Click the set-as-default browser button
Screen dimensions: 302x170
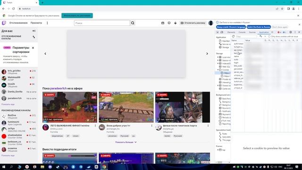click(77, 16)
